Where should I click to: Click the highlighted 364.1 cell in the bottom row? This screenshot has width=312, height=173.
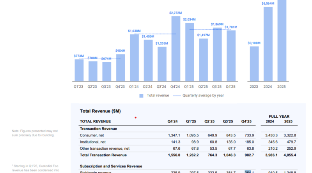coord(249,172)
